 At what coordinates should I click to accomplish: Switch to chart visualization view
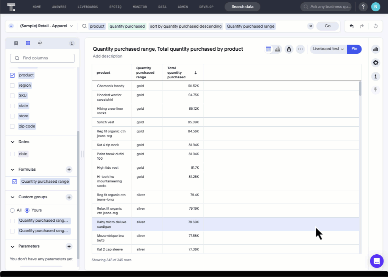(x=277, y=49)
